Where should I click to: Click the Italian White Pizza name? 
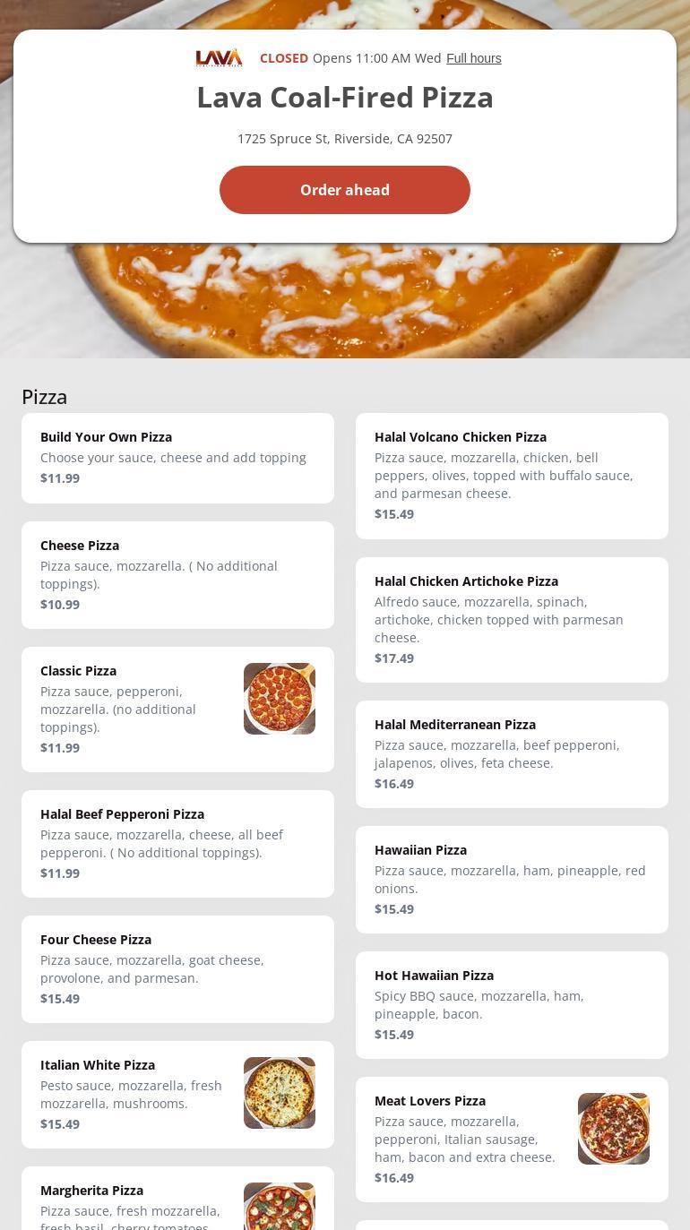click(x=98, y=1065)
